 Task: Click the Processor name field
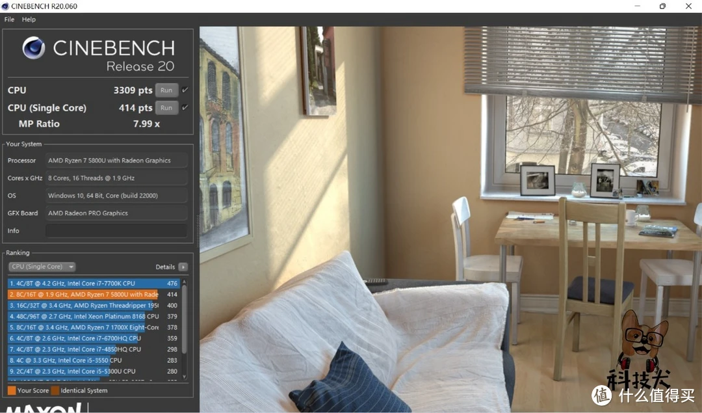click(x=116, y=161)
